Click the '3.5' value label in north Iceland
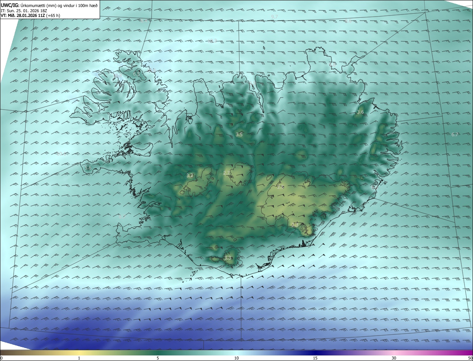473x361 pixels. pos(239,135)
